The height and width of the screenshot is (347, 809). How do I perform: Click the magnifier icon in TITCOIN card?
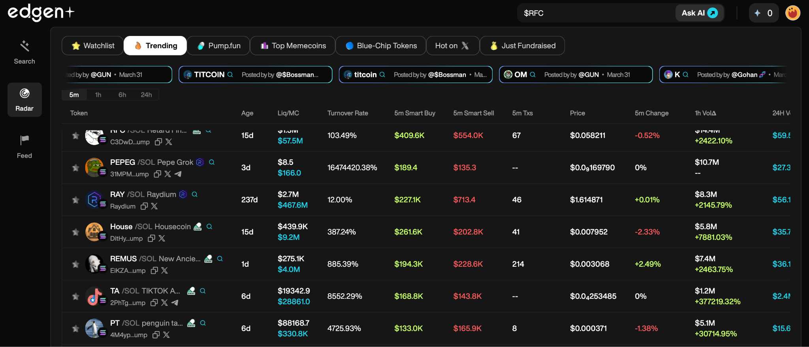[x=230, y=75]
